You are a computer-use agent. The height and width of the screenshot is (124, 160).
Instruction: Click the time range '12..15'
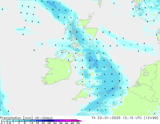[x=128, y=118]
